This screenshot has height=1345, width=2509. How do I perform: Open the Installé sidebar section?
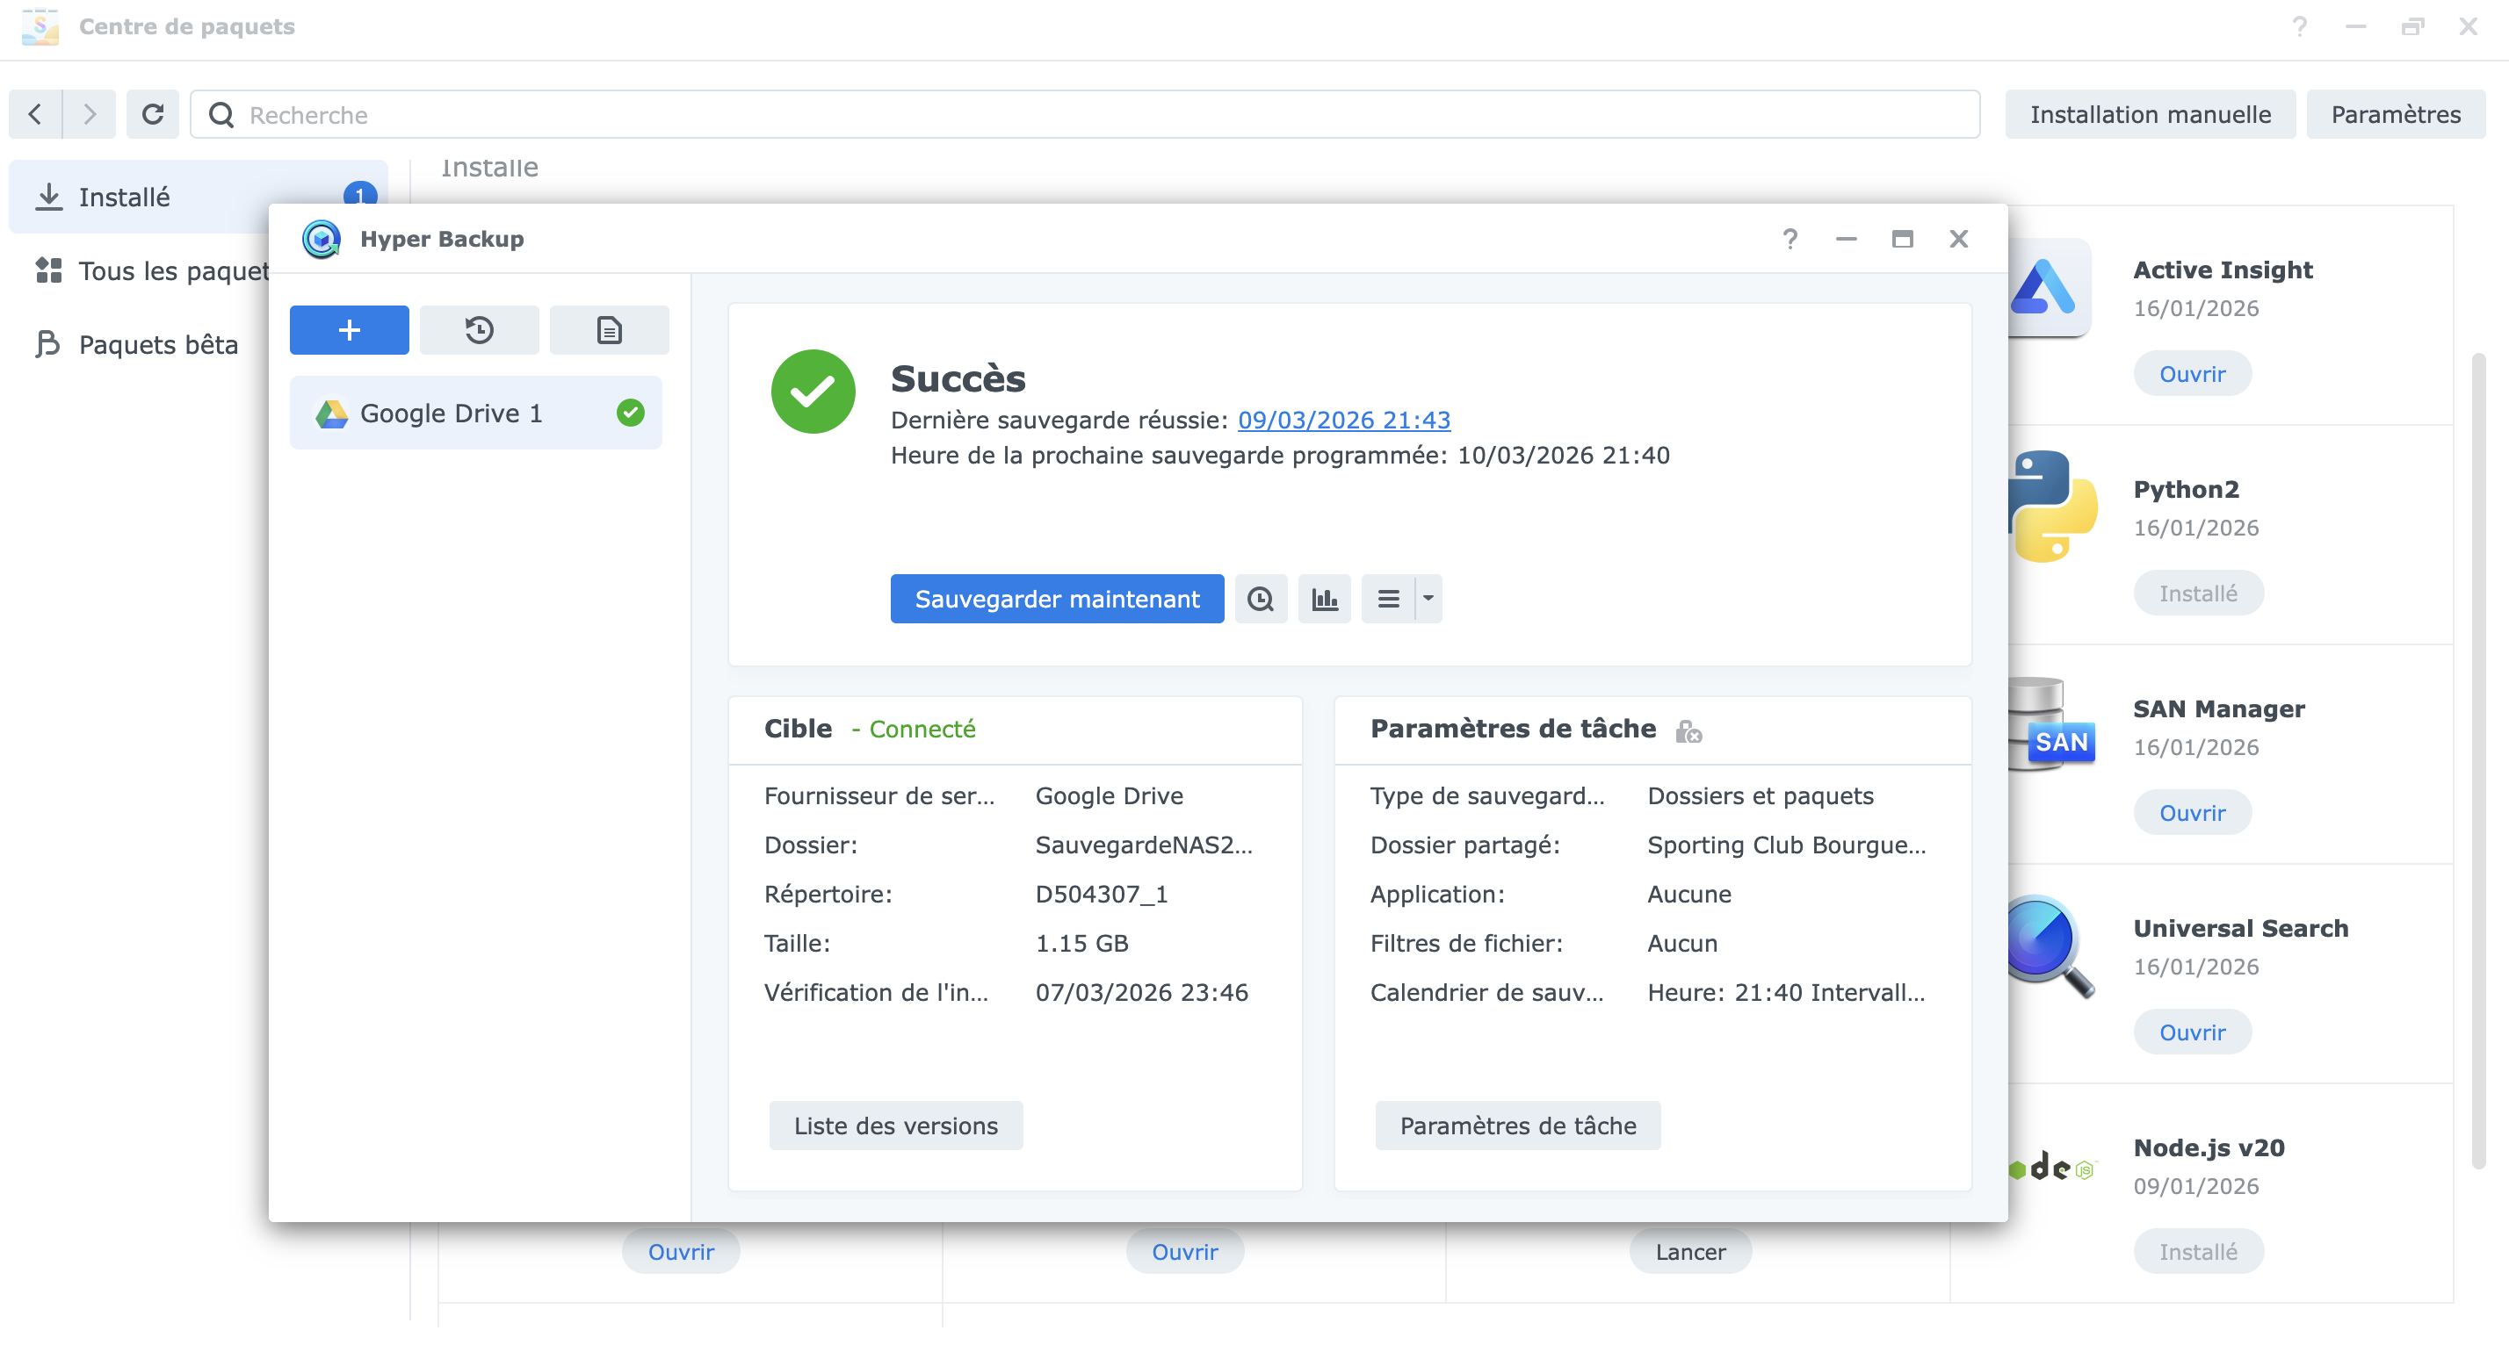click(x=127, y=198)
